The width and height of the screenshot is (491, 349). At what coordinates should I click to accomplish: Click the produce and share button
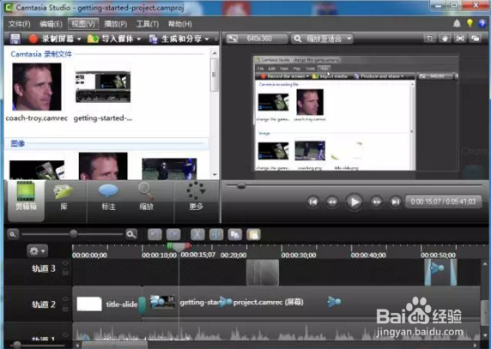point(175,39)
